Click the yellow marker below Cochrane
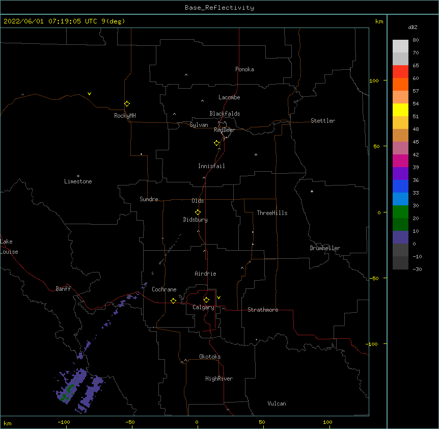Image resolution: width=439 pixels, height=429 pixels. (173, 301)
